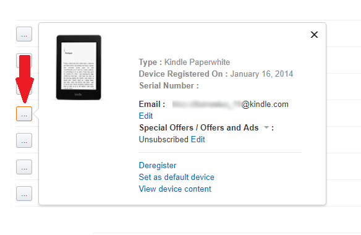This screenshot has height=235, width=361.
Task: Deregister this Kindle Paperwhite
Action: (x=158, y=165)
